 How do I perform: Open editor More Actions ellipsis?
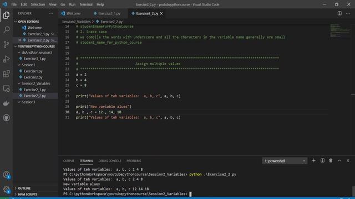tap(348, 13)
